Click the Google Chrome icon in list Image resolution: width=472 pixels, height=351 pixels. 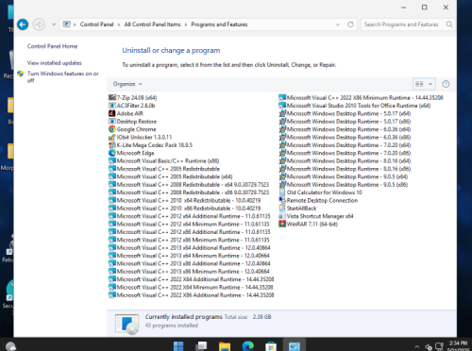(112, 129)
